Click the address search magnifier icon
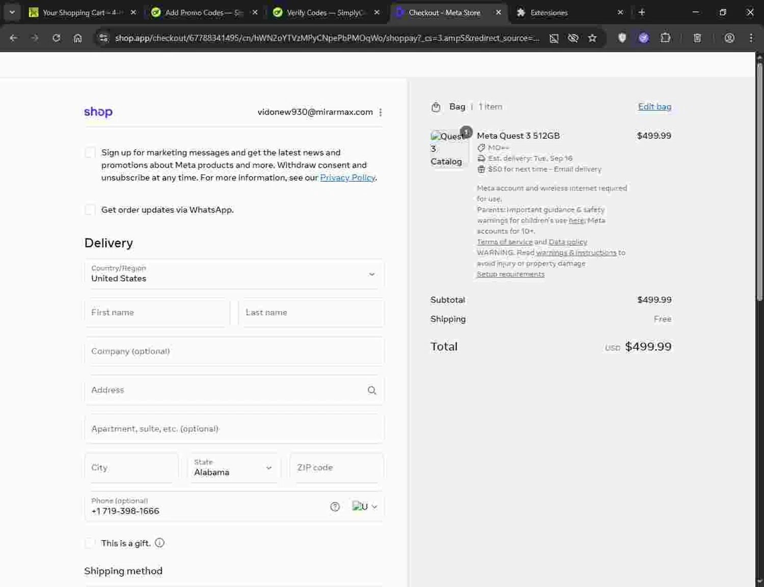 372,390
